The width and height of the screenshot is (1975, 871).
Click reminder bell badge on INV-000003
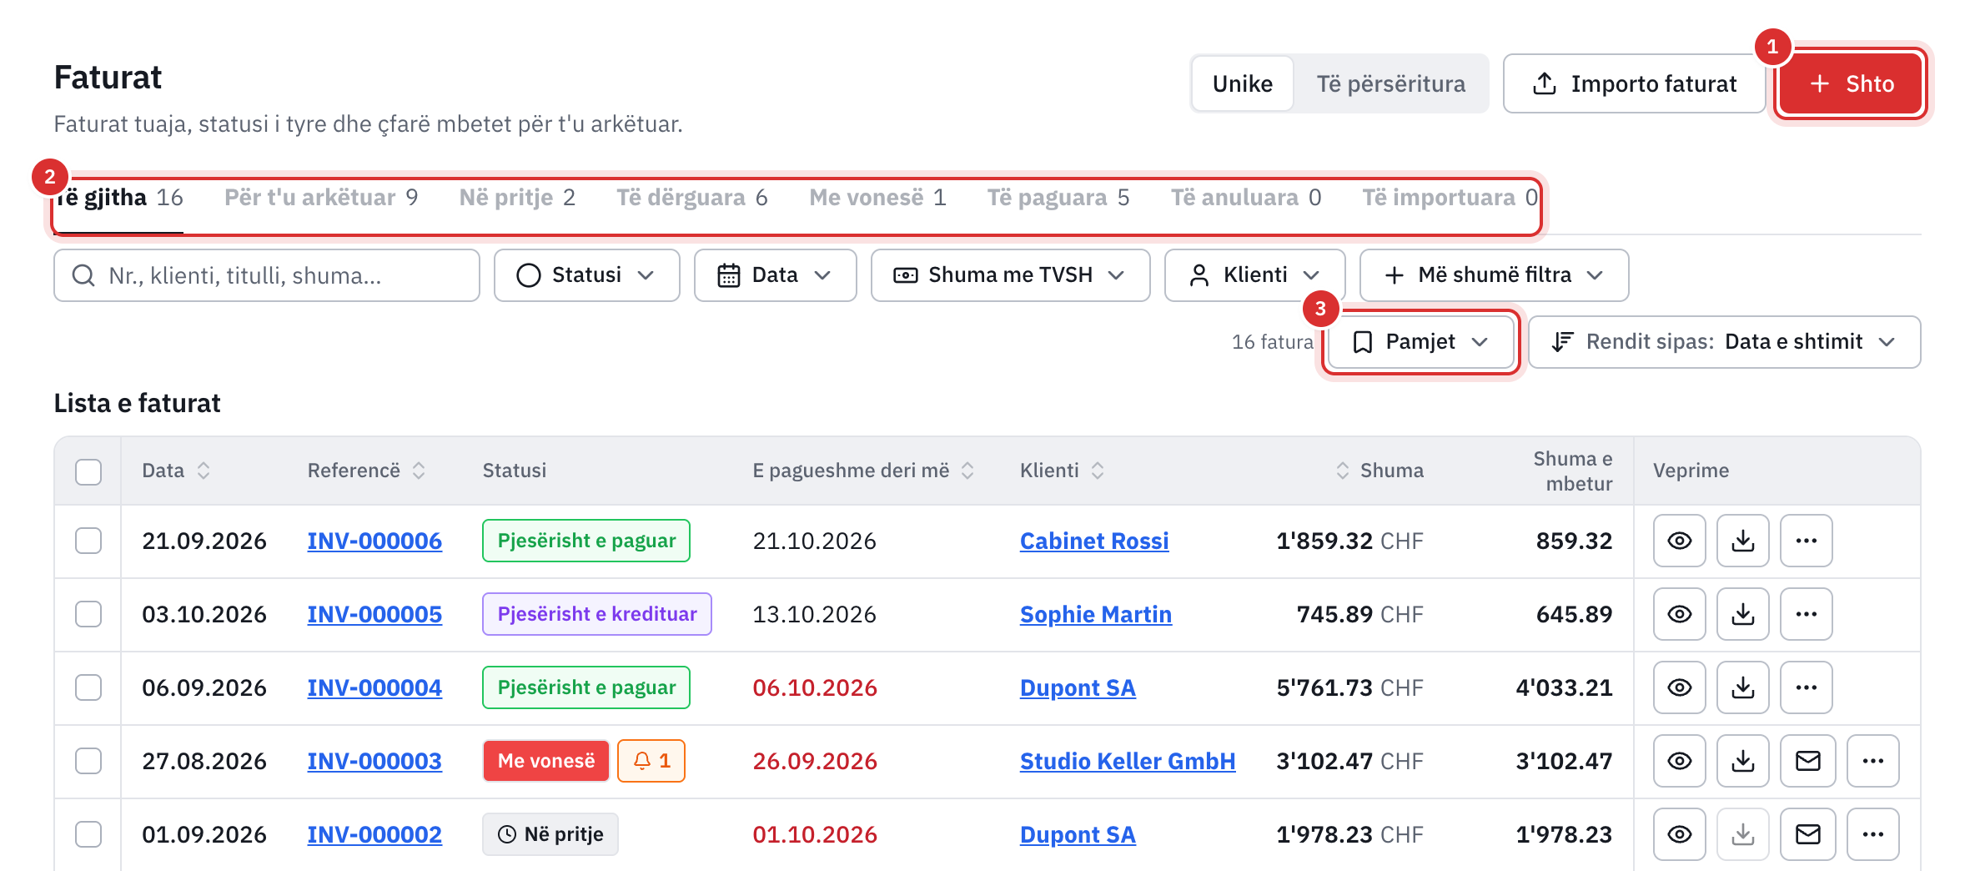pyautogui.click(x=651, y=761)
